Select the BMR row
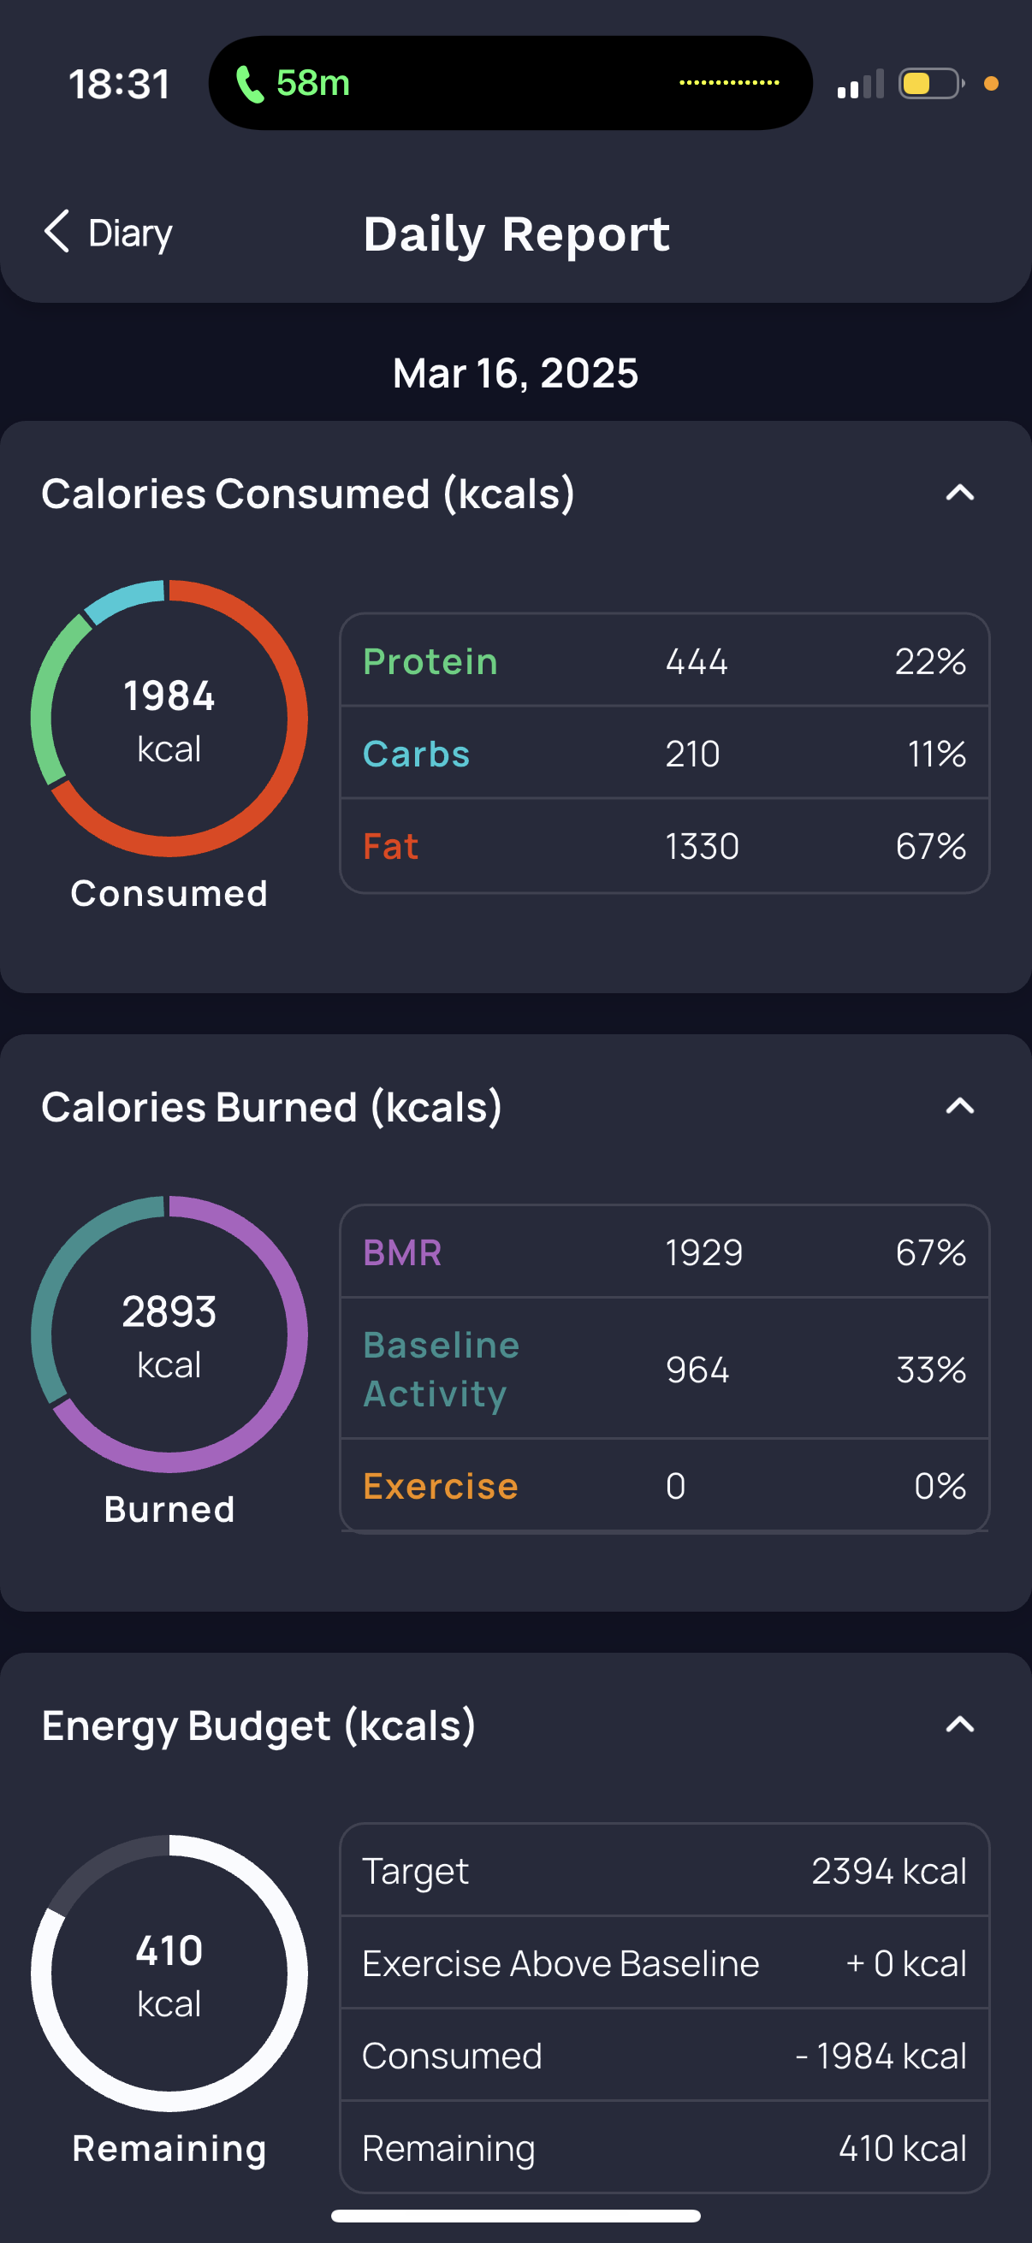The height and width of the screenshot is (2243, 1032). point(665,1252)
